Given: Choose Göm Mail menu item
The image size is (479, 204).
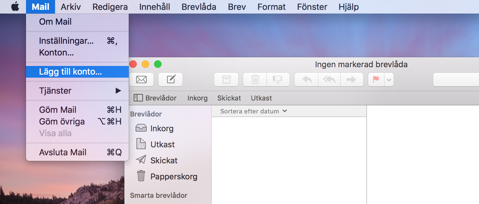Looking at the screenshot, I should click(x=77, y=110).
